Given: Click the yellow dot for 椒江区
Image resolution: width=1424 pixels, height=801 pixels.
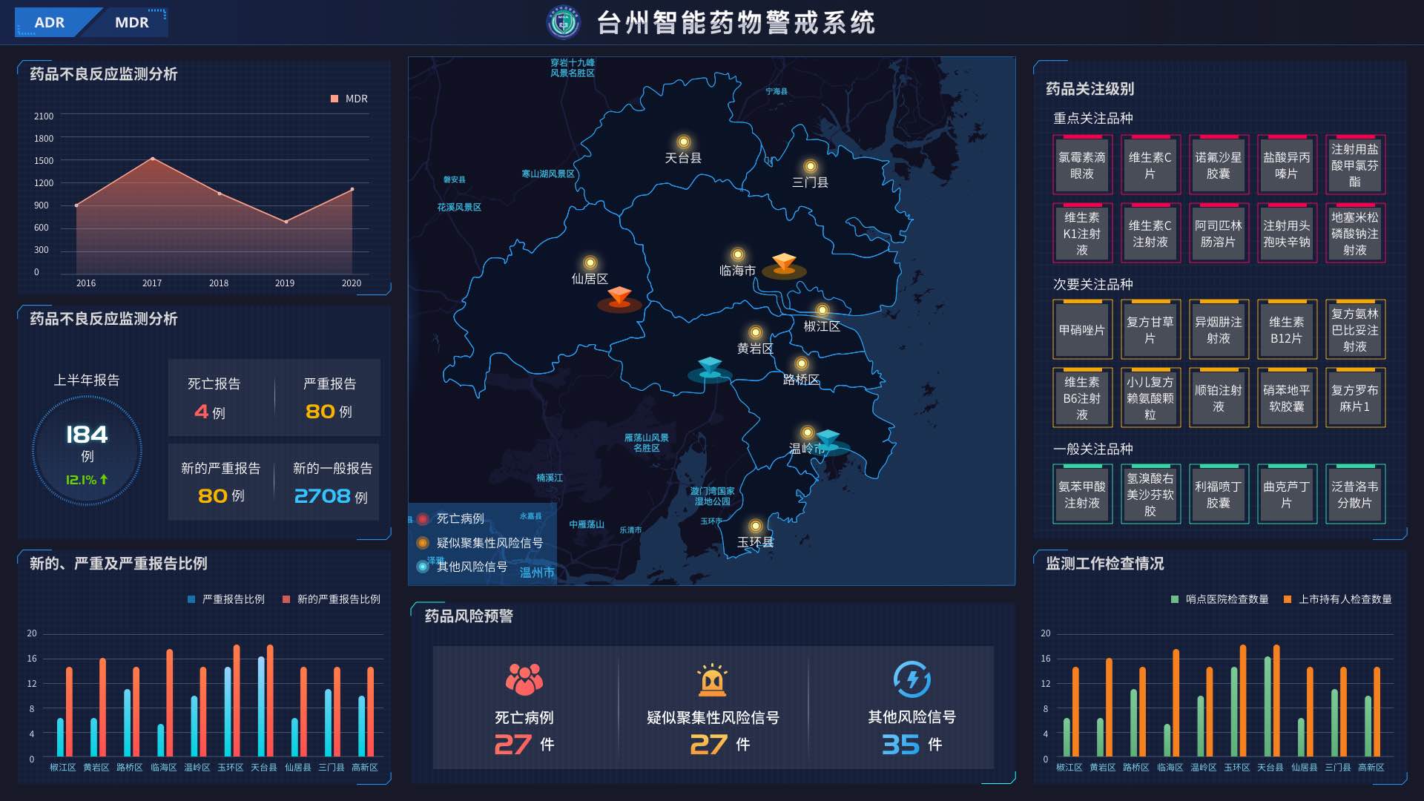Looking at the screenshot, I should click(x=822, y=310).
